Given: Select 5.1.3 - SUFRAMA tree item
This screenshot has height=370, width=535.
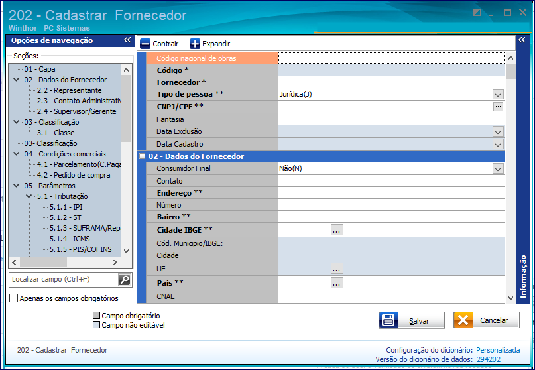Looking at the screenshot, I should pyautogui.click(x=85, y=227).
